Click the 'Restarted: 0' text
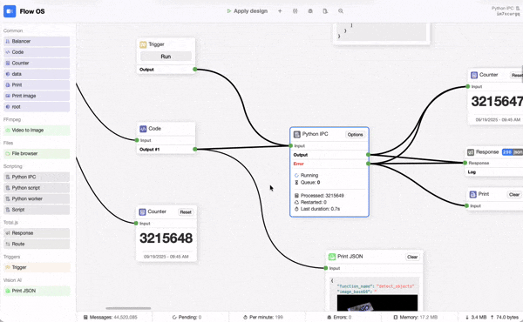 (314, 202)
